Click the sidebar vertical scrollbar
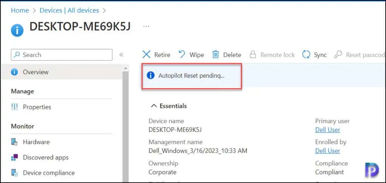This screenshot has width=386, height=183. tap(126, 126)
